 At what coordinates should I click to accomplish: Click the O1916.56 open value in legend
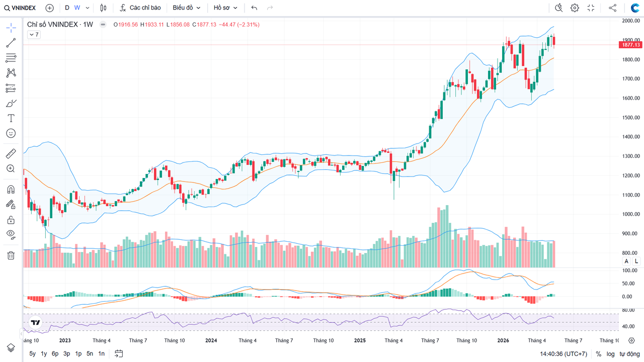point(126,25)
